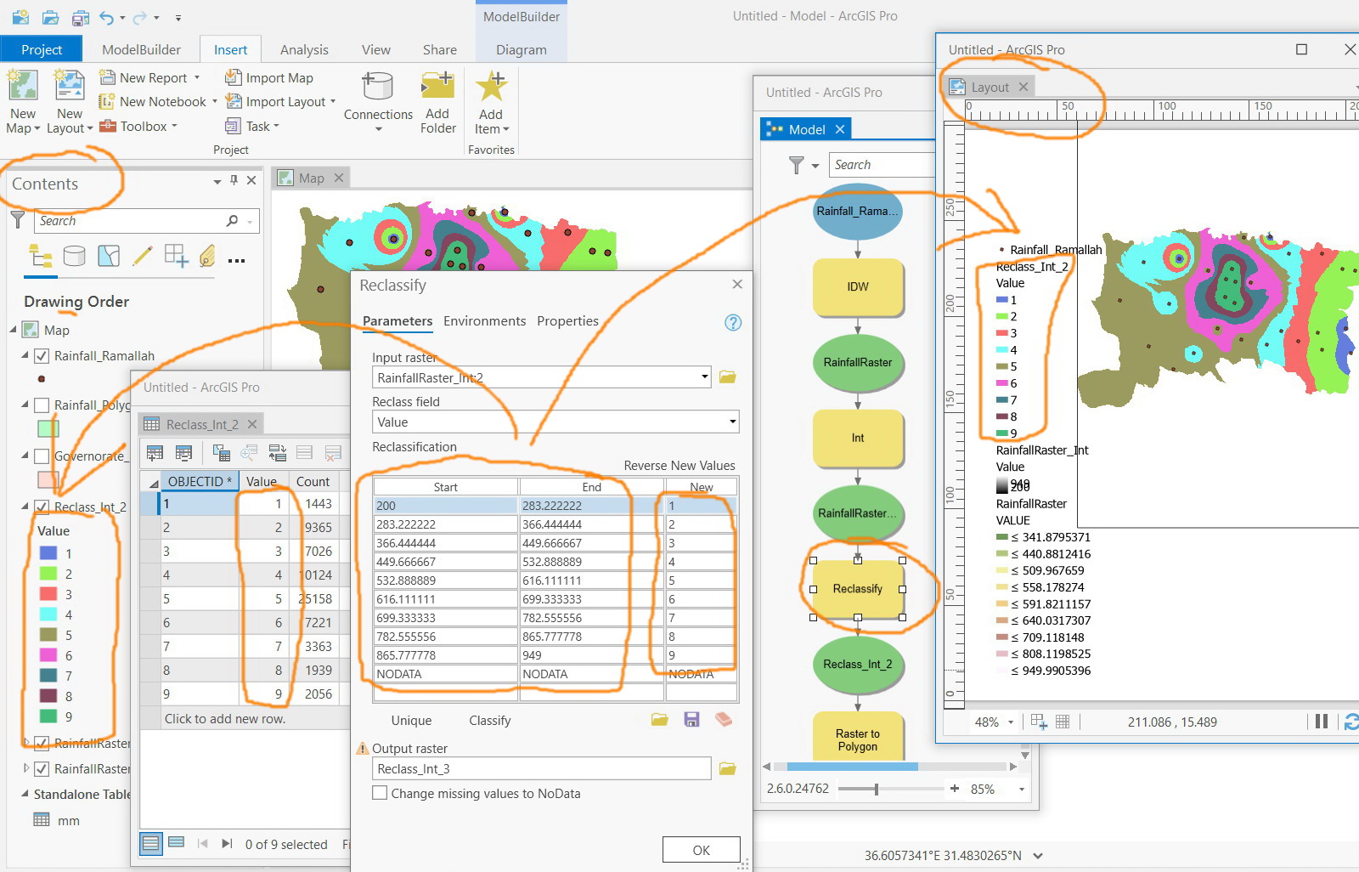Open the Model zoom 85% dropdown
The width and height of the screenshot is (1359, 872).
pyautogui.click(x=1022, y=790)
